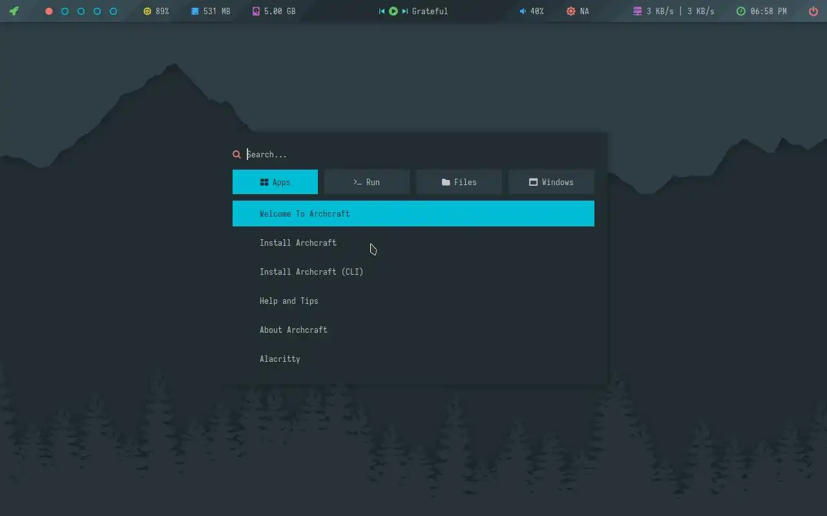Click the CPU usage chip icon
Screen dimensions: 827x516
147,11
